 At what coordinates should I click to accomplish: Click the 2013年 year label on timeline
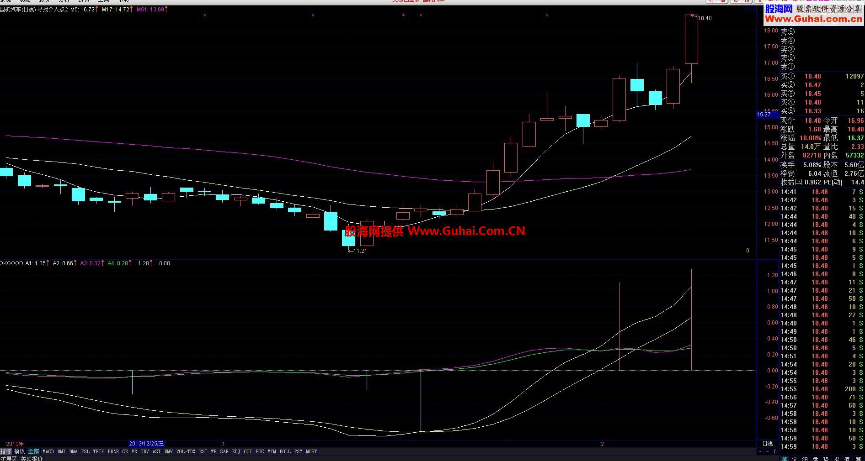tap(15, 444)
